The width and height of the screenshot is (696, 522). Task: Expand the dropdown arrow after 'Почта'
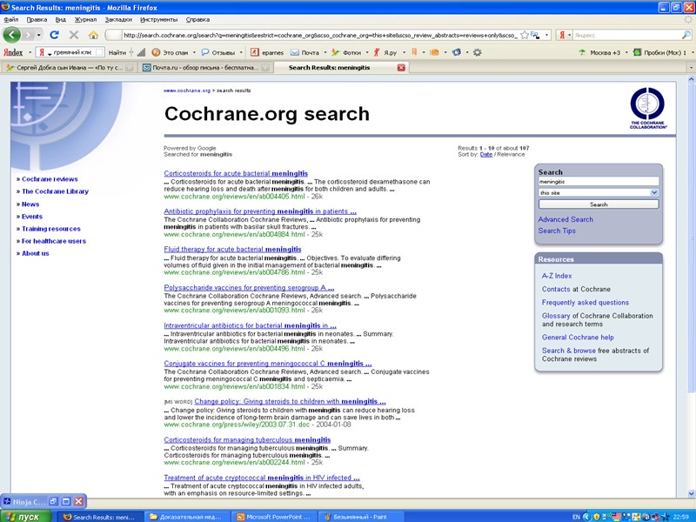[x=325, y=52]
